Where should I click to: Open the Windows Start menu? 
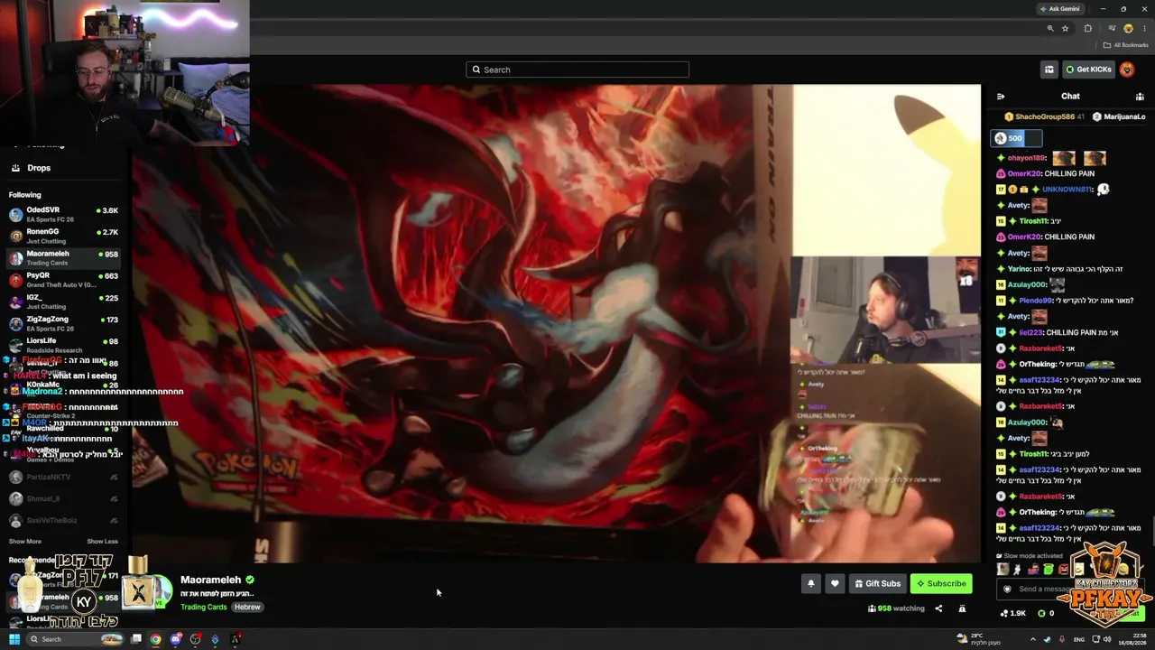coord(14,639)
